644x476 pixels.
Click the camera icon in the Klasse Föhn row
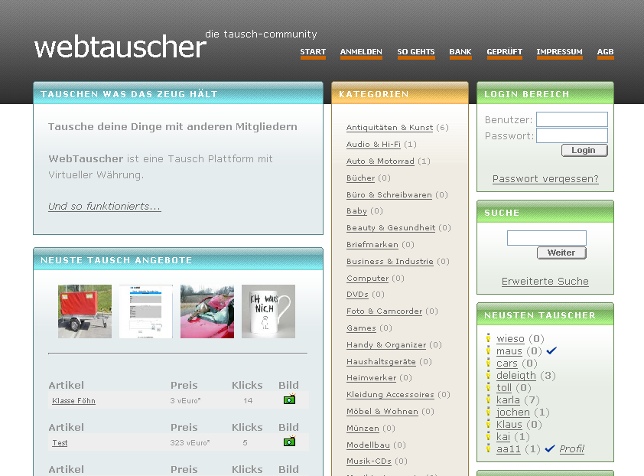point(289,399)
